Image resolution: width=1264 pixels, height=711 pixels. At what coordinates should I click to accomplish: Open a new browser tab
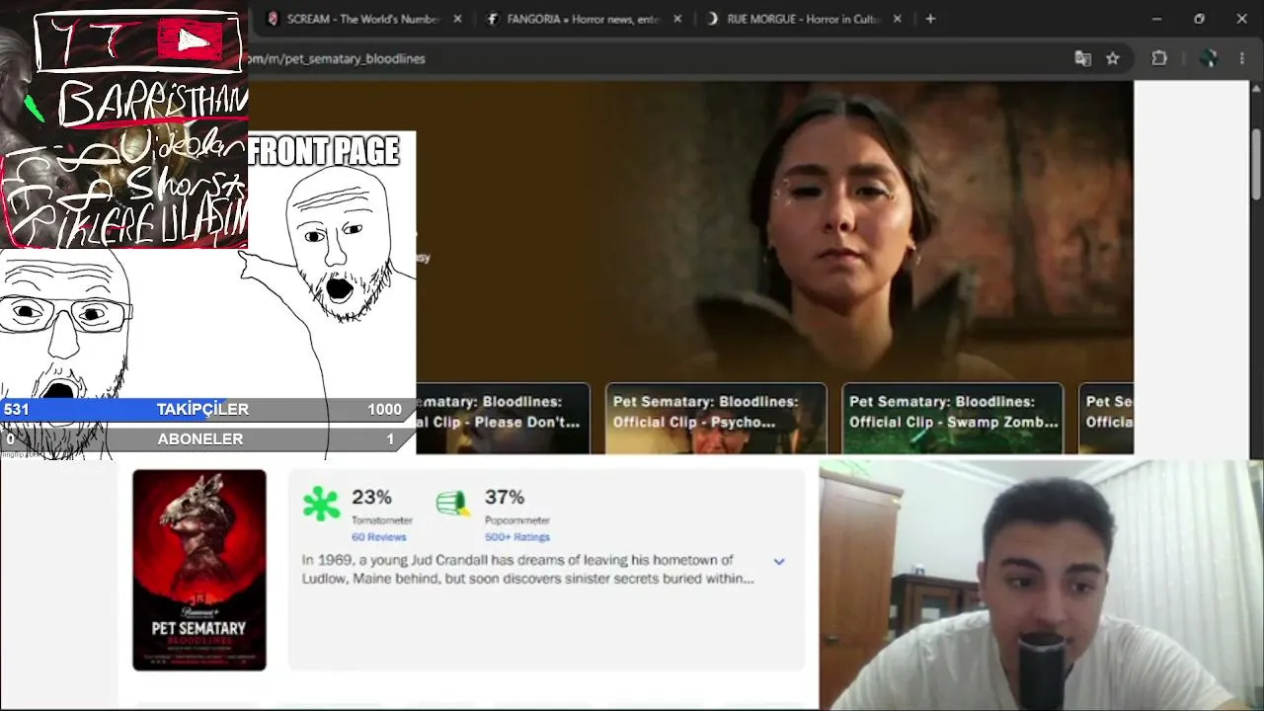click(x=930, y=19)
